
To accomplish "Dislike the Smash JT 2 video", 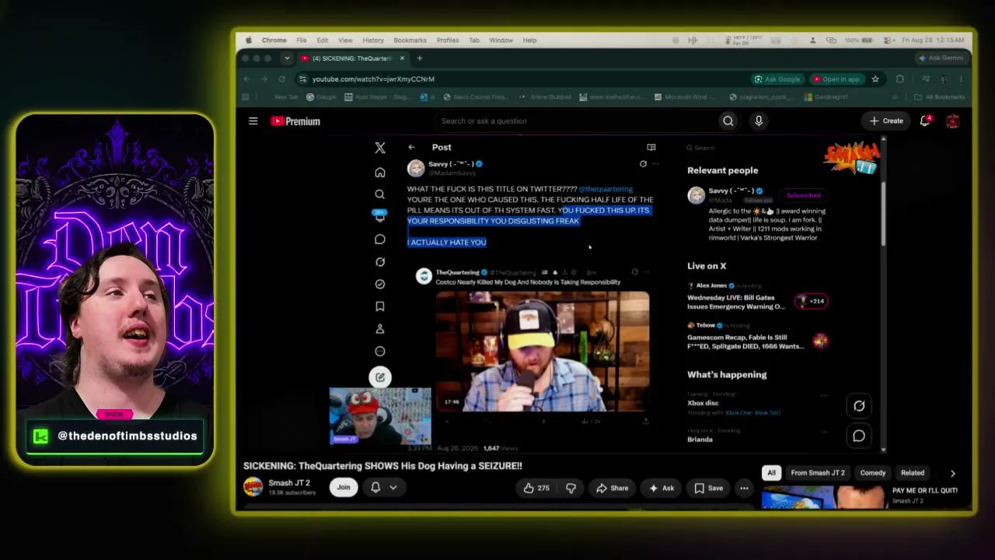I will pyautogui.click(x=571, y=488).
